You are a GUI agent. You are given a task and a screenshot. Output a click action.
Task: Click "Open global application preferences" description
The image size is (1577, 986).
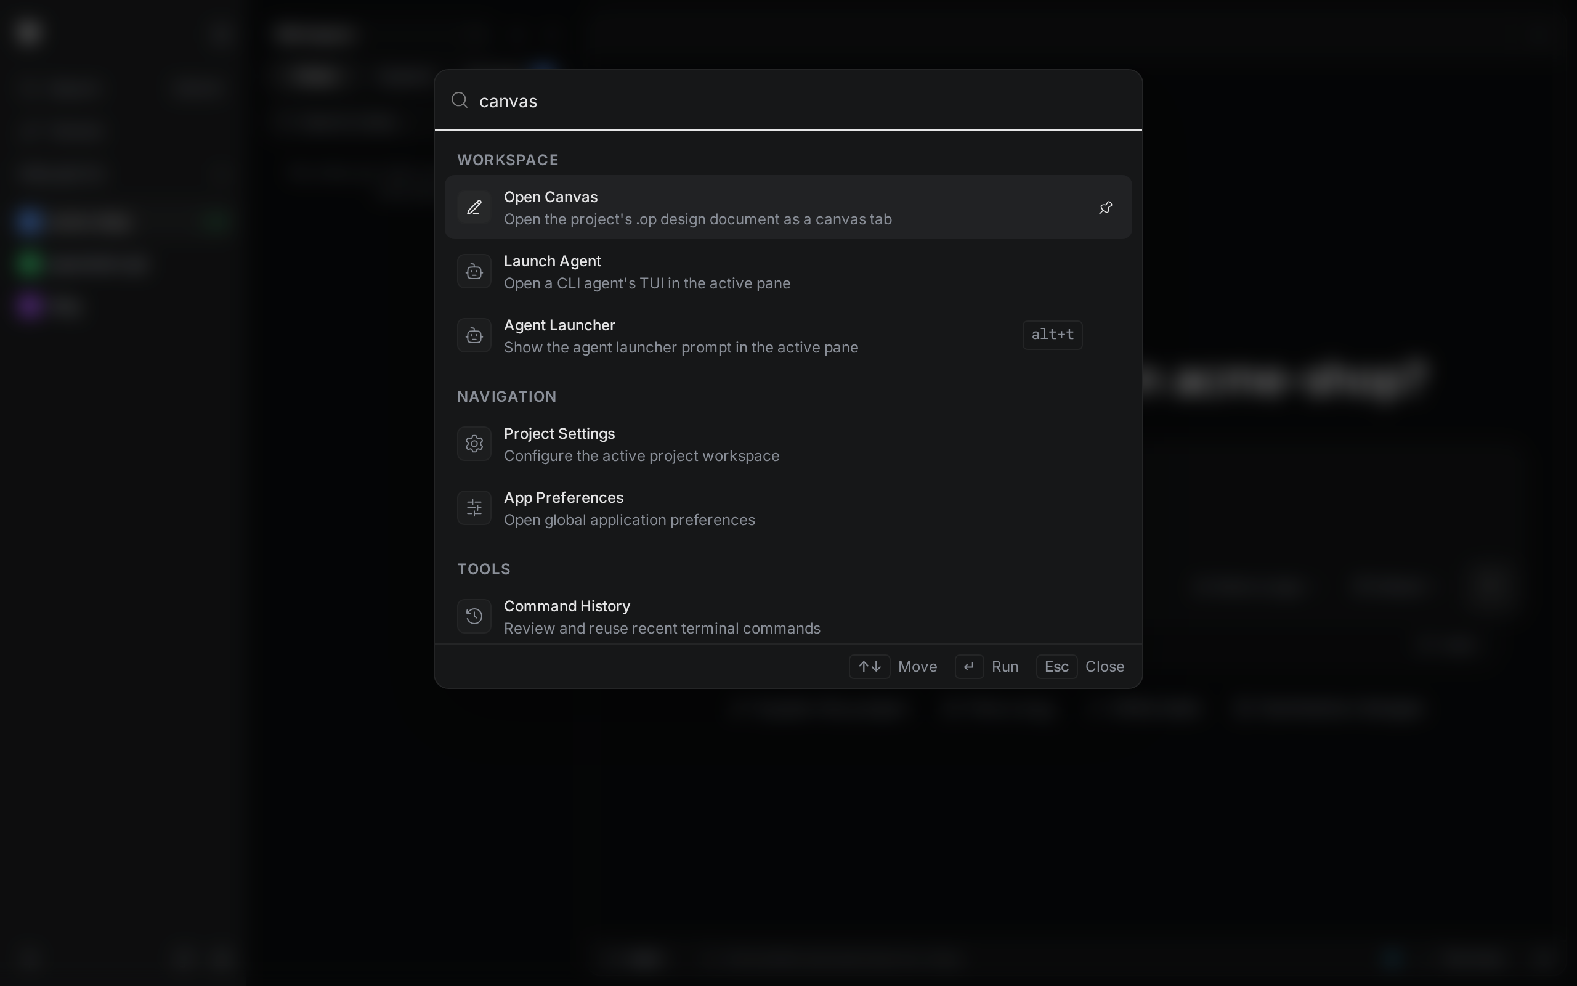click(x=629, y=519)
